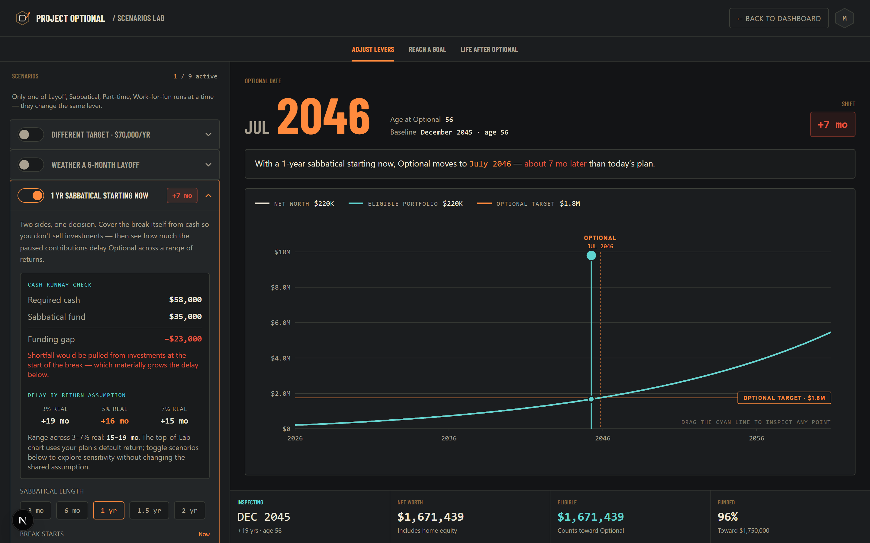Open the M user avatar menu
The width and height of the screenshot is (870, 543).
(x=844, y=18)
